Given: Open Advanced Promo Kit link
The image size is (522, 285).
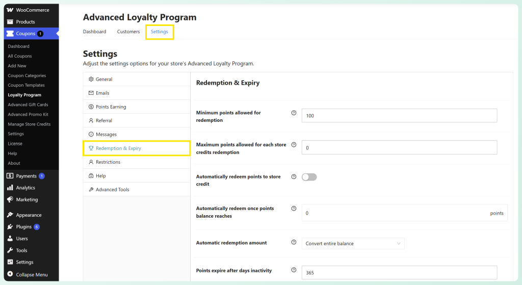Looking at the screenshot, I should (28, 114).
